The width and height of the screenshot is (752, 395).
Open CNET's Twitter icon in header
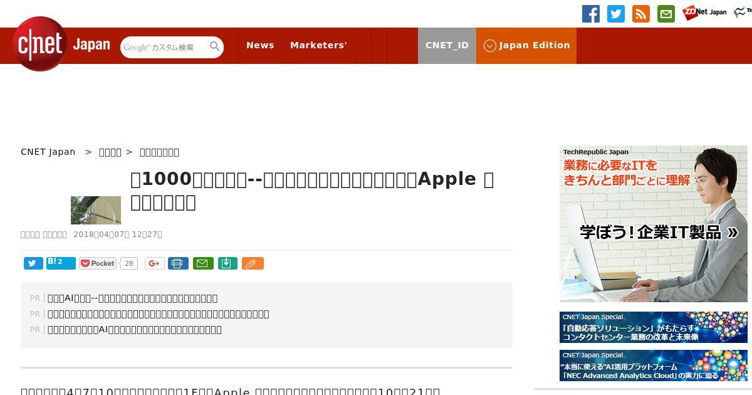(616, 14)
